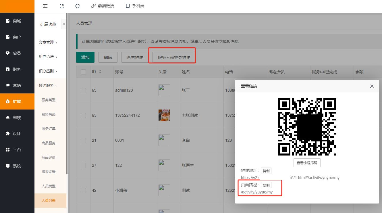This screenshot has width=382, height=213.
Task: Close the 查看链接 dialog
Action: coord(372,86)
